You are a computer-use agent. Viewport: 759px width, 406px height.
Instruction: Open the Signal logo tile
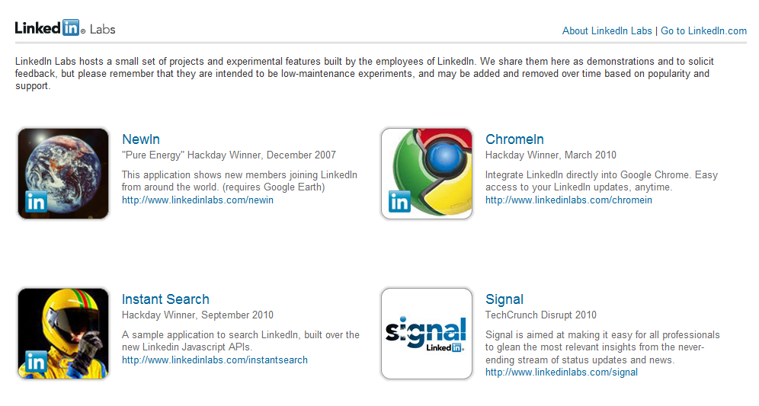click(427, 334)
